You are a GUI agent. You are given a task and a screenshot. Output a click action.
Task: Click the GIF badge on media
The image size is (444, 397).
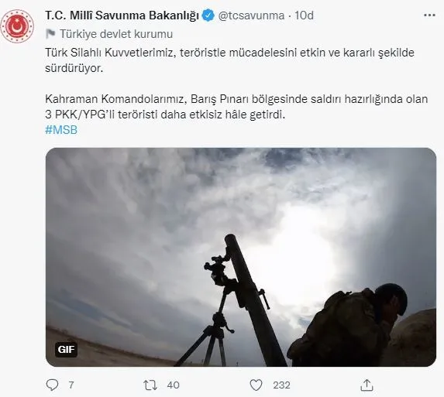66,350
